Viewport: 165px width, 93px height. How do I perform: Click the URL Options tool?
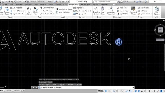157,11
